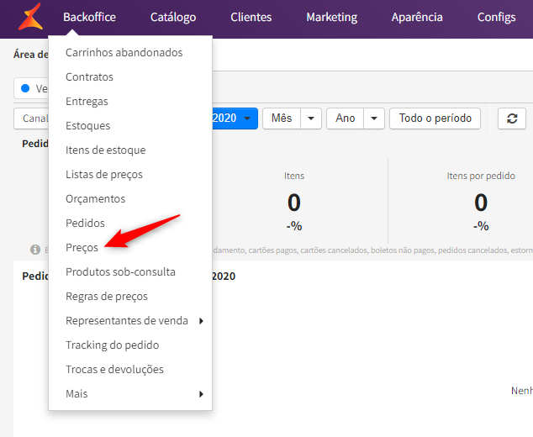
Task: Choose Orçamentos from the dropdown menu
Action: [95, 199]
